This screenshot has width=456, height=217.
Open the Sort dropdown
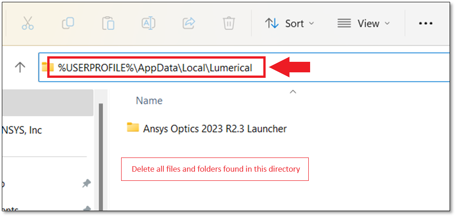(x=289, y=23)
